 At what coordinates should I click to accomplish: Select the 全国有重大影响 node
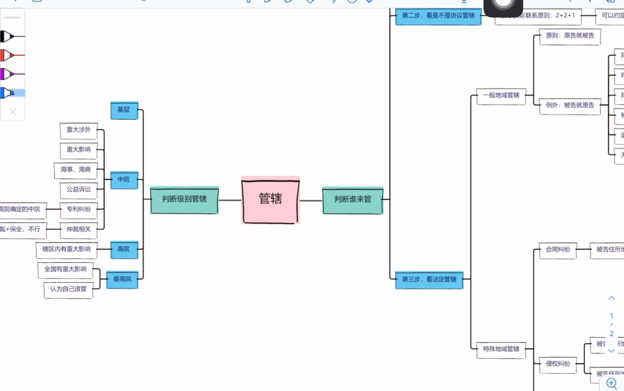pos(66,270)
